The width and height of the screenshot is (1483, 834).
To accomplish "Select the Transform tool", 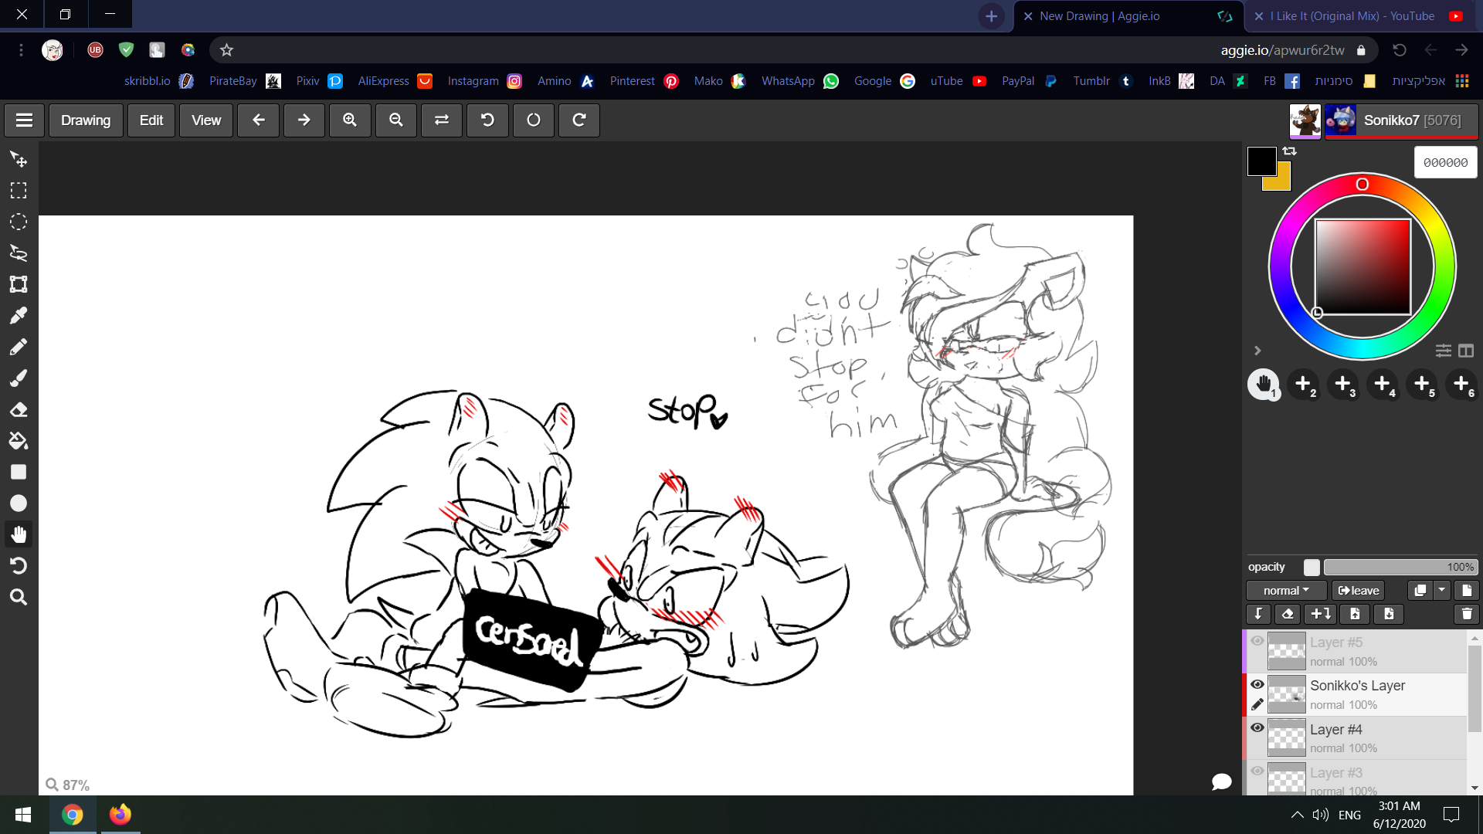I will [19, 284].
